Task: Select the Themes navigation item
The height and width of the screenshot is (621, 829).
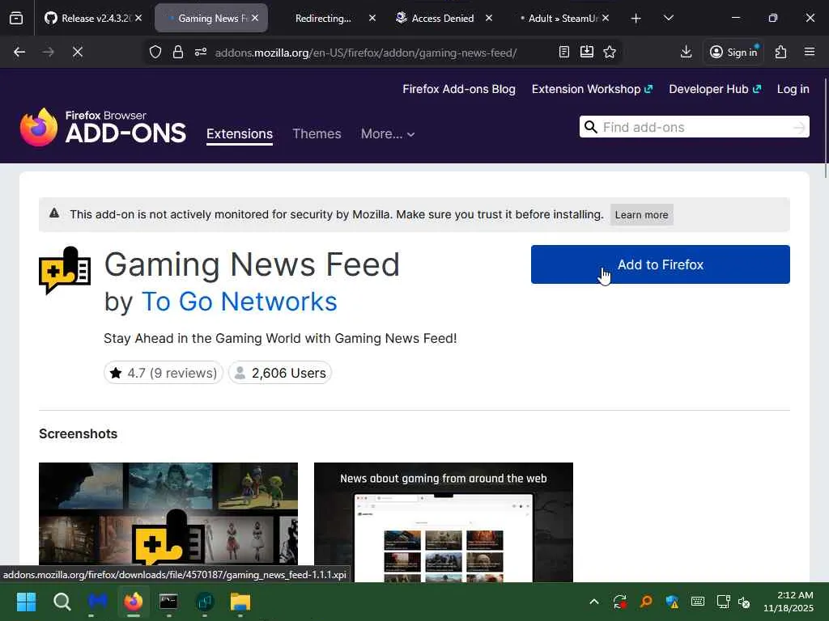Action: coord(317,133)
